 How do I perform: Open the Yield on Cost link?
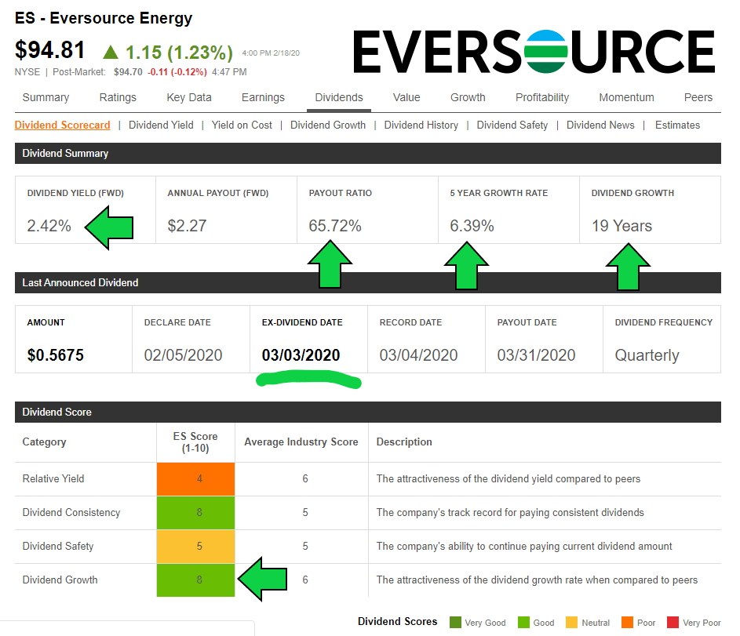(242, 125)
